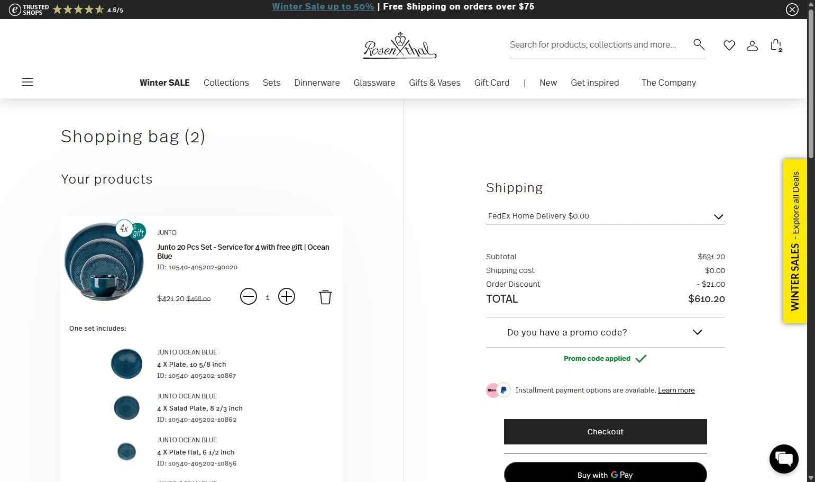
Task: Click the Rosenthal logo
Action: coord(399,45)
